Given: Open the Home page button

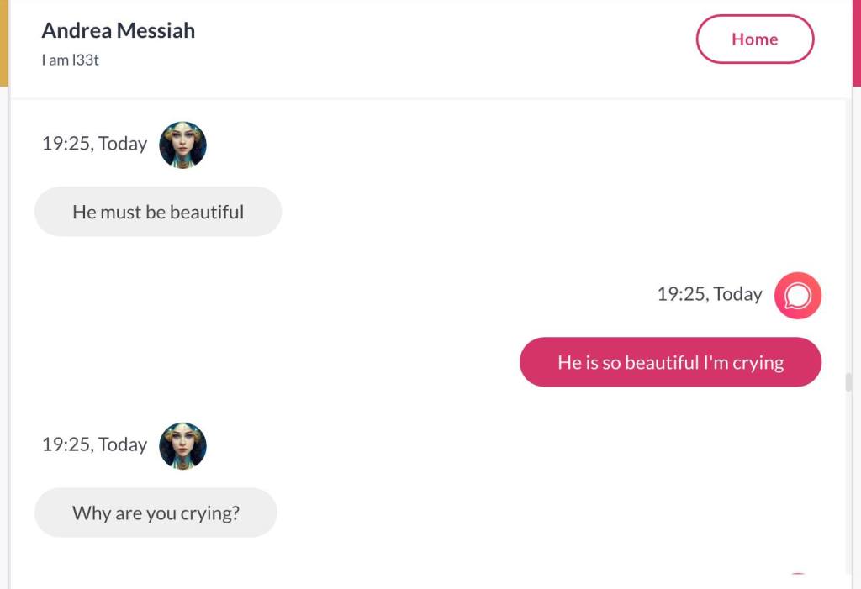Looking at the screenshot, I should click(754, 39).
